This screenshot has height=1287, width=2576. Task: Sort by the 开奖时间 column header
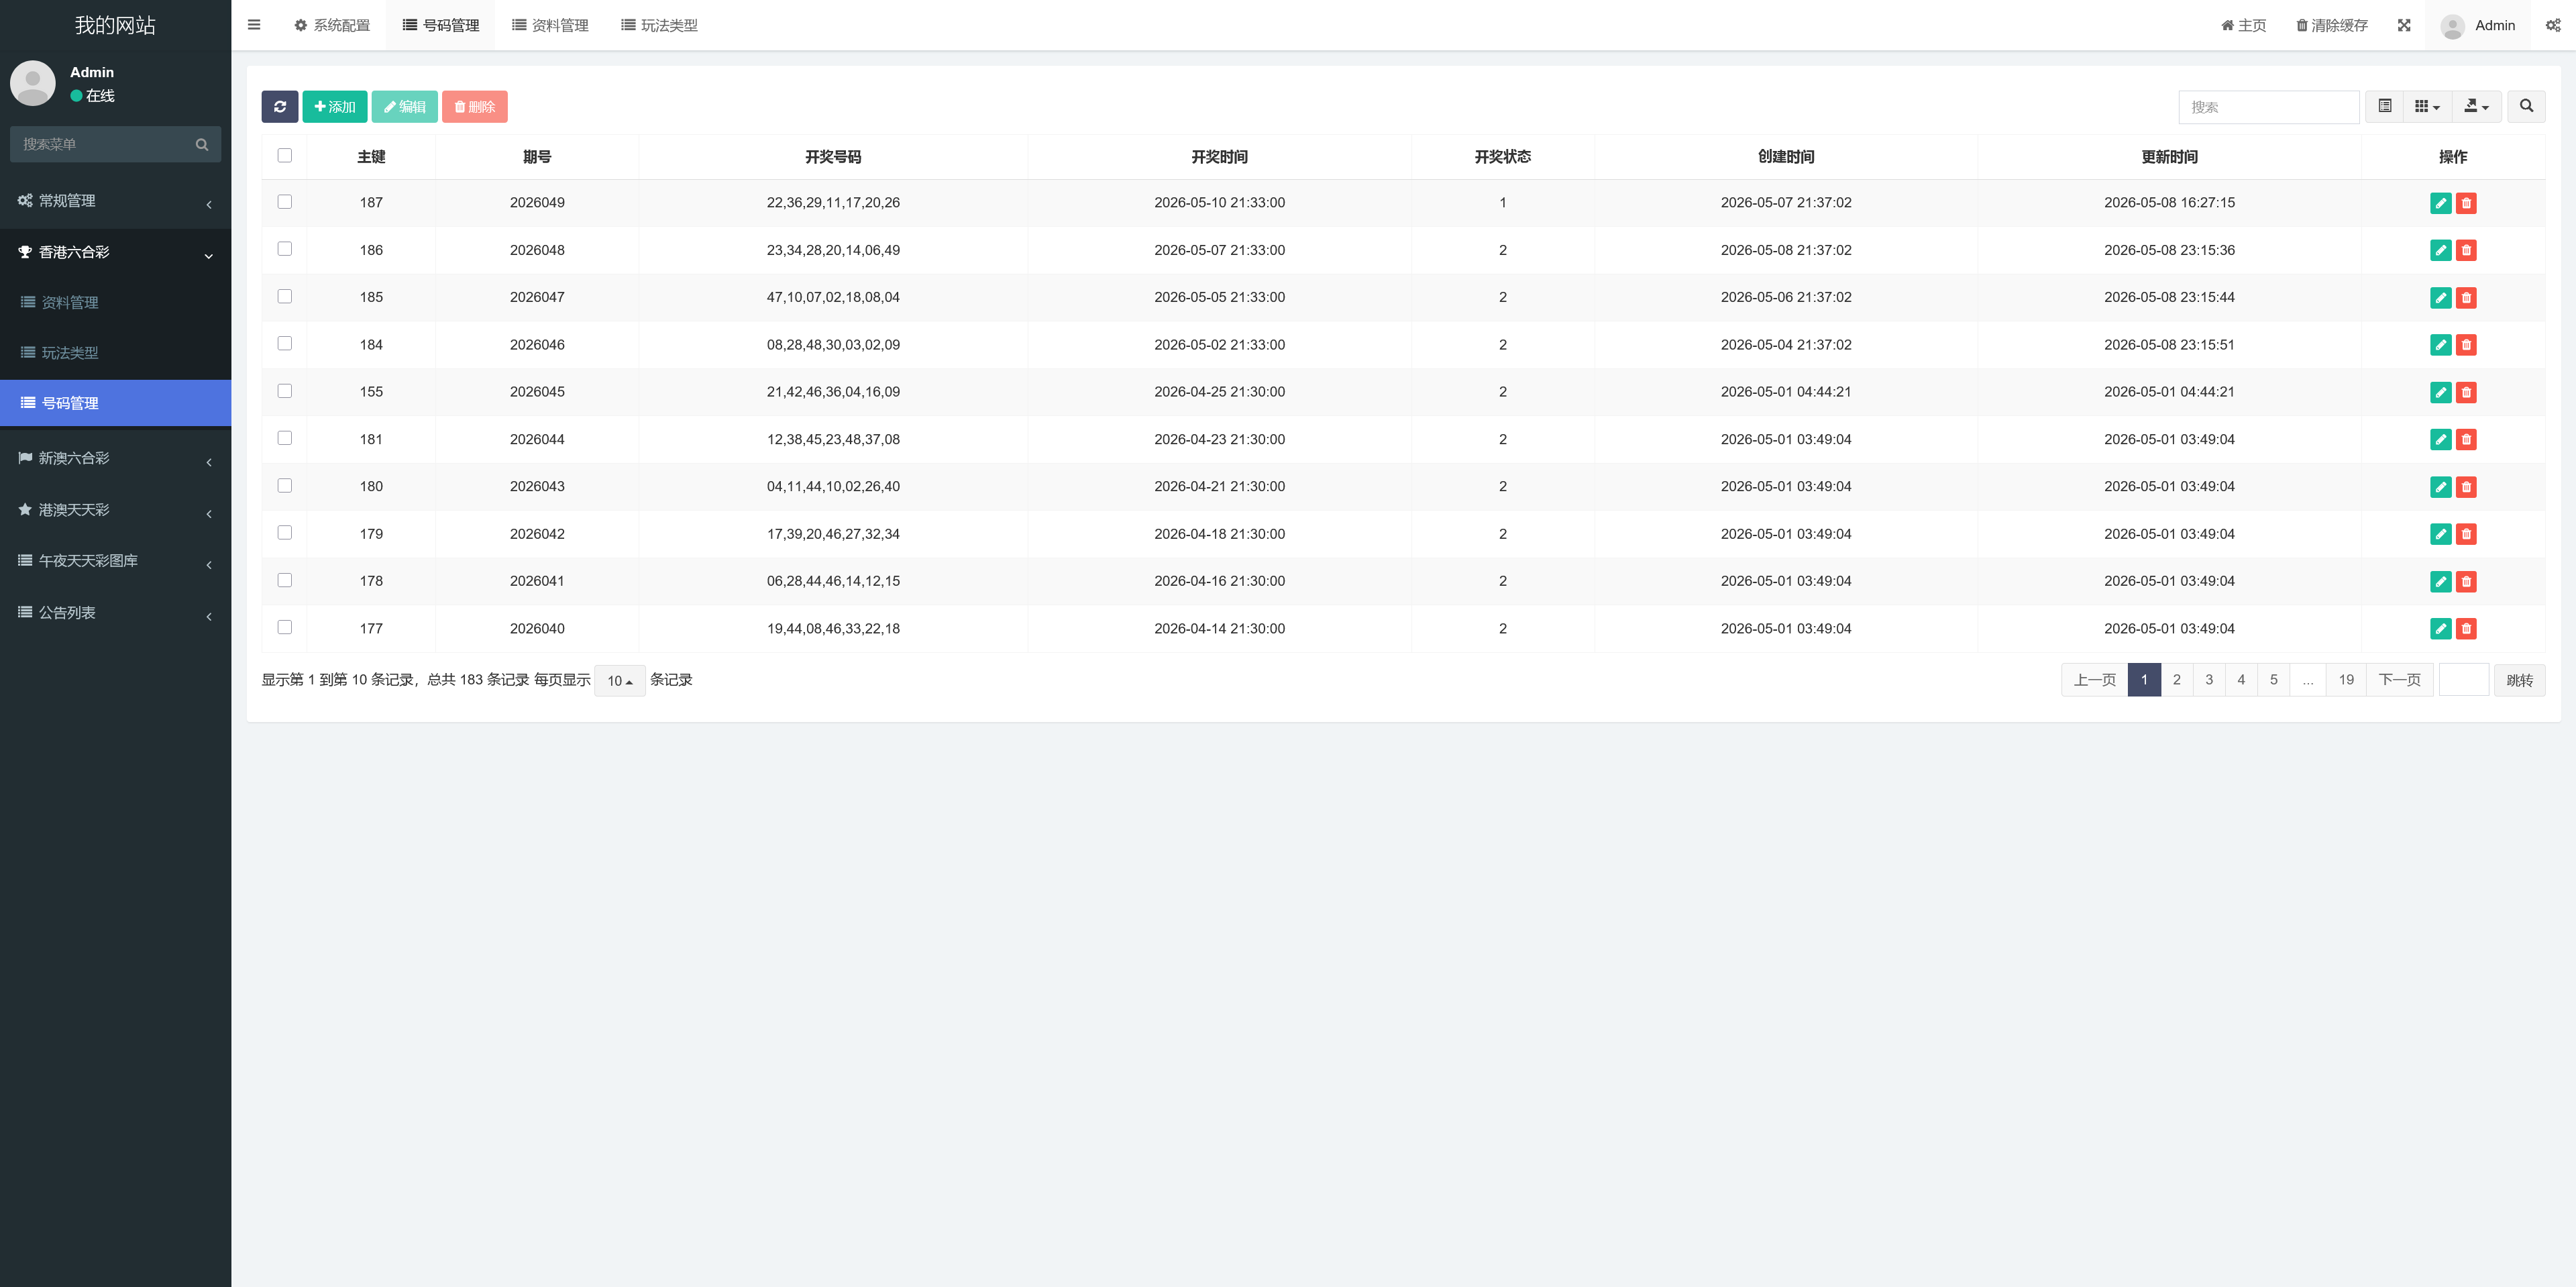pyautogui.click(x=1219, y=157)
